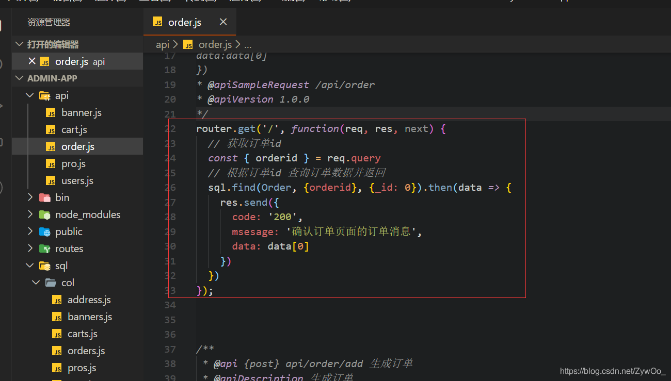Image resolution: width=671 pixels, height=381 pixels.
Task: Click the red bin folder icon
Action: (x=45, y=198)
